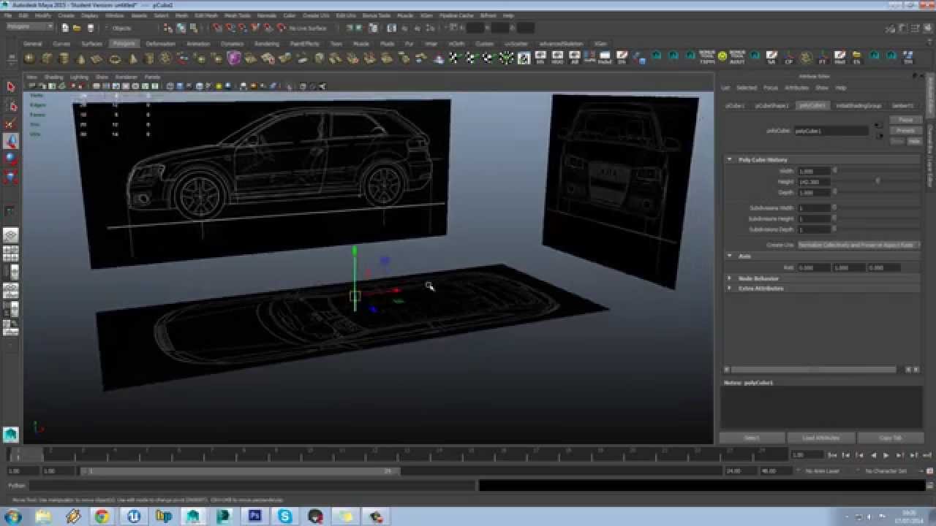Create a polygon sphere from the shelf
936x526 pixels.
(29, 58)
